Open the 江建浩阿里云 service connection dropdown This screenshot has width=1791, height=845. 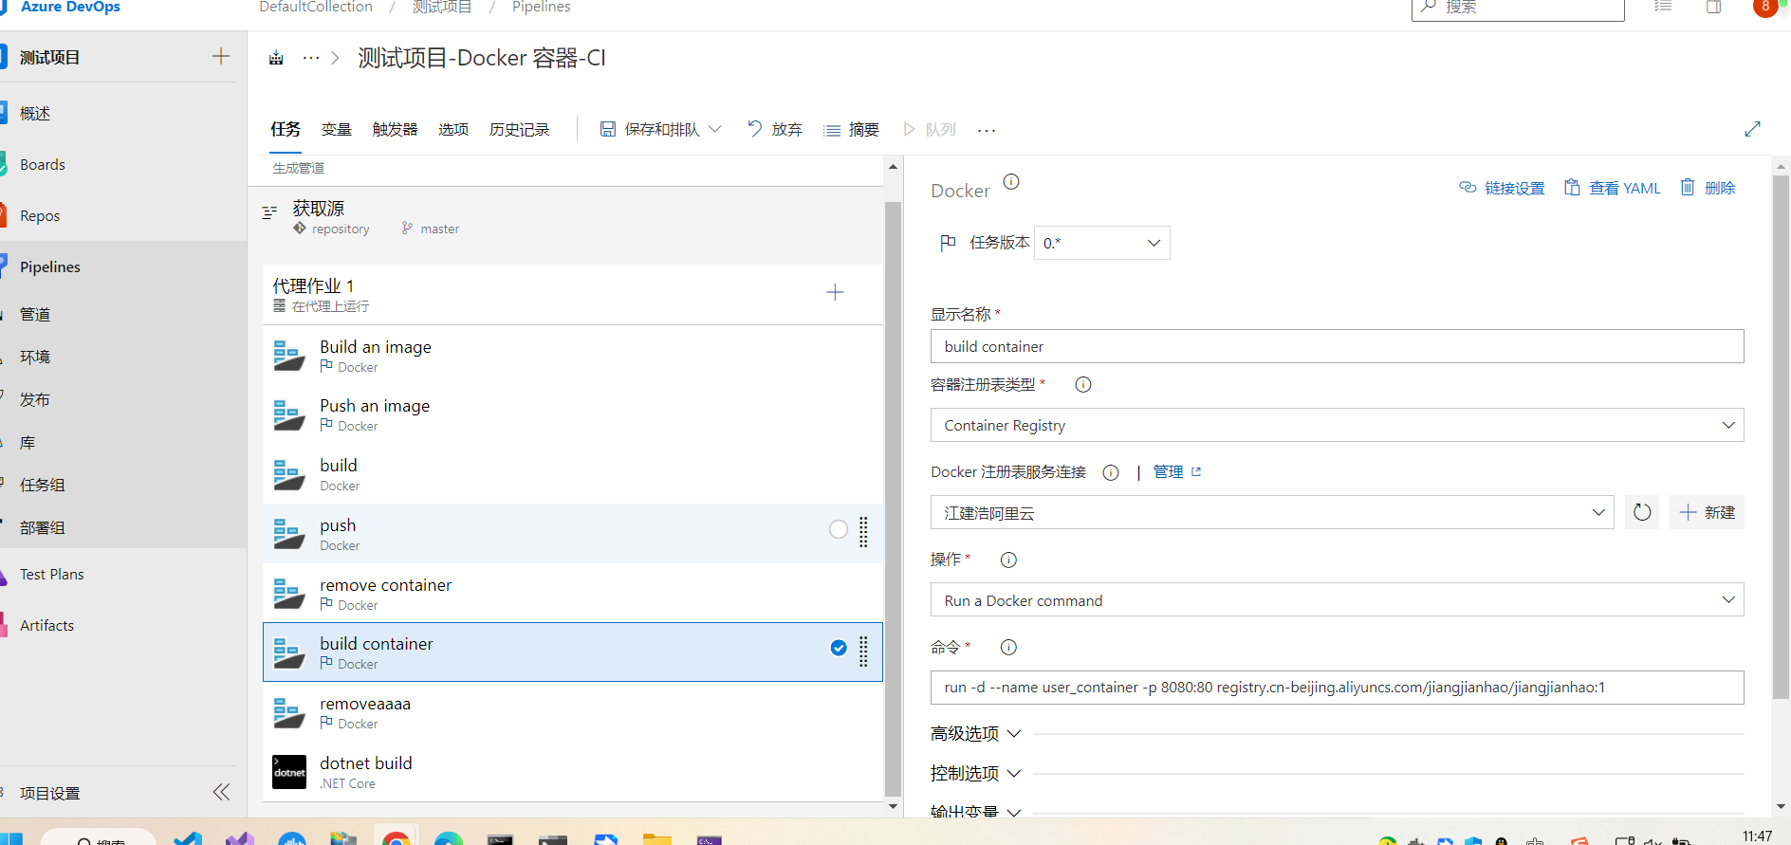1272,512
